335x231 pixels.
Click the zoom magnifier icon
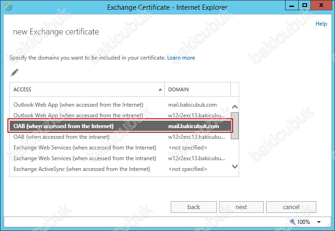pyautogui.click(x=292, y=222)
